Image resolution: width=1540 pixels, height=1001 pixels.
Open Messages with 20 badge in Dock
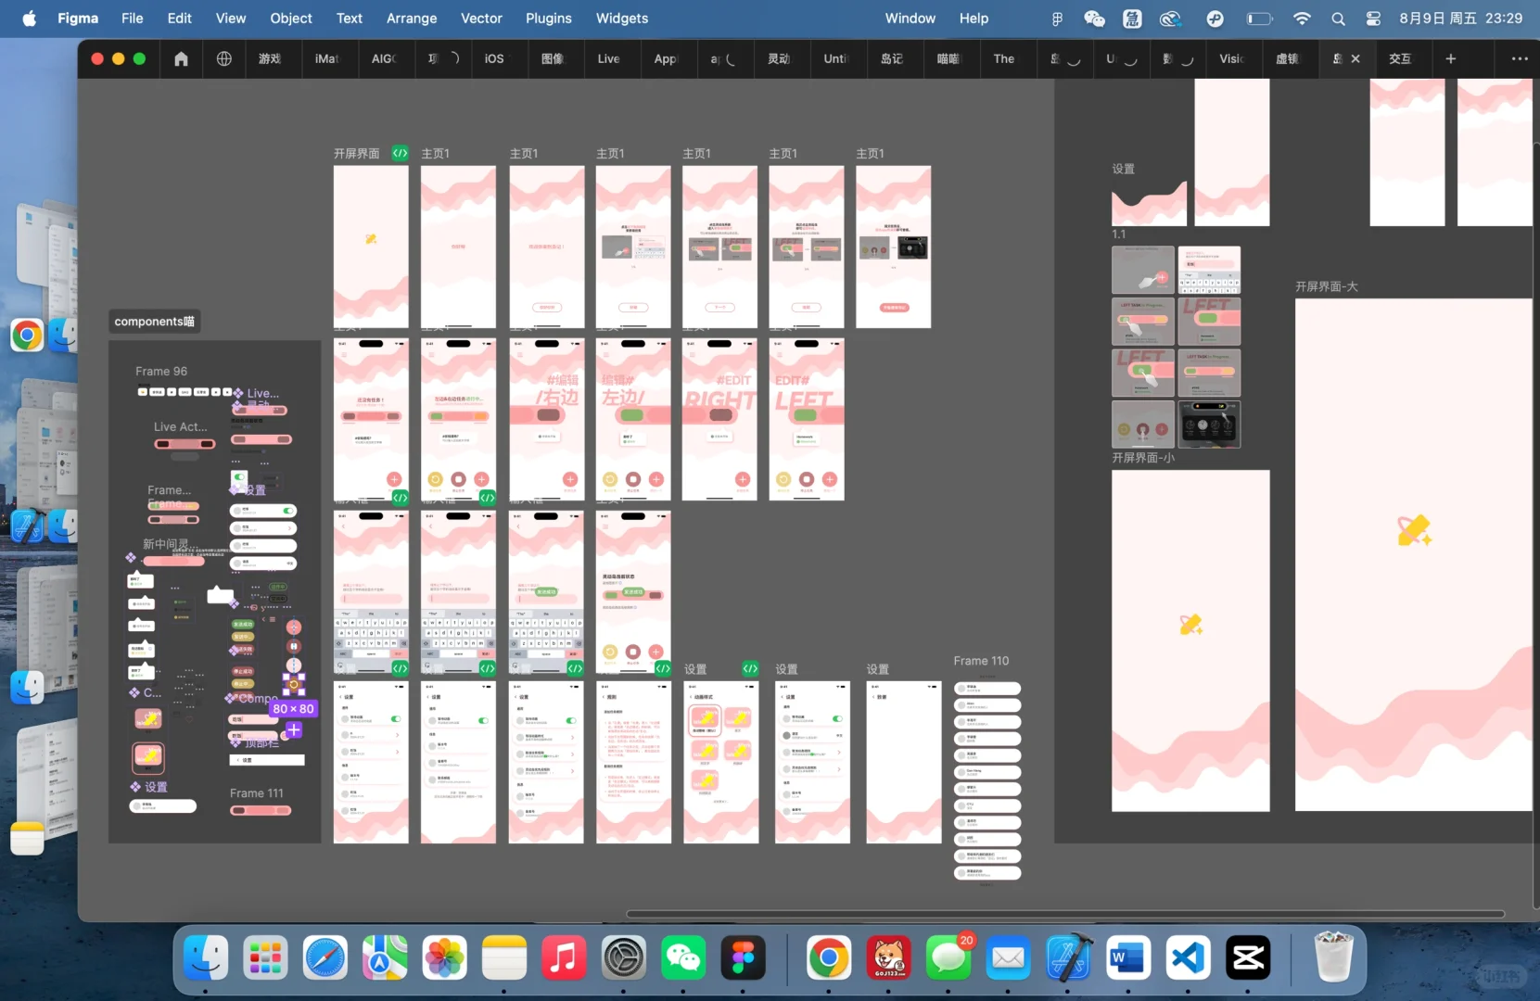coord(948,957)
